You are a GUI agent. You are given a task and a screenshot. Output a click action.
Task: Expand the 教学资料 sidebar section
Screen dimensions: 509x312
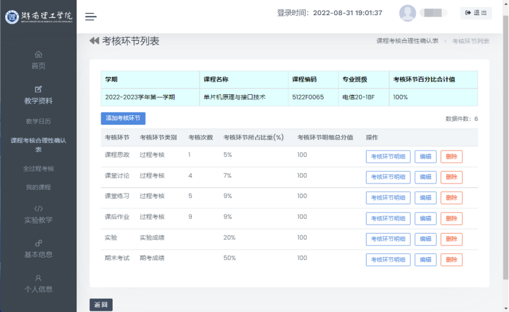(39, 101)
